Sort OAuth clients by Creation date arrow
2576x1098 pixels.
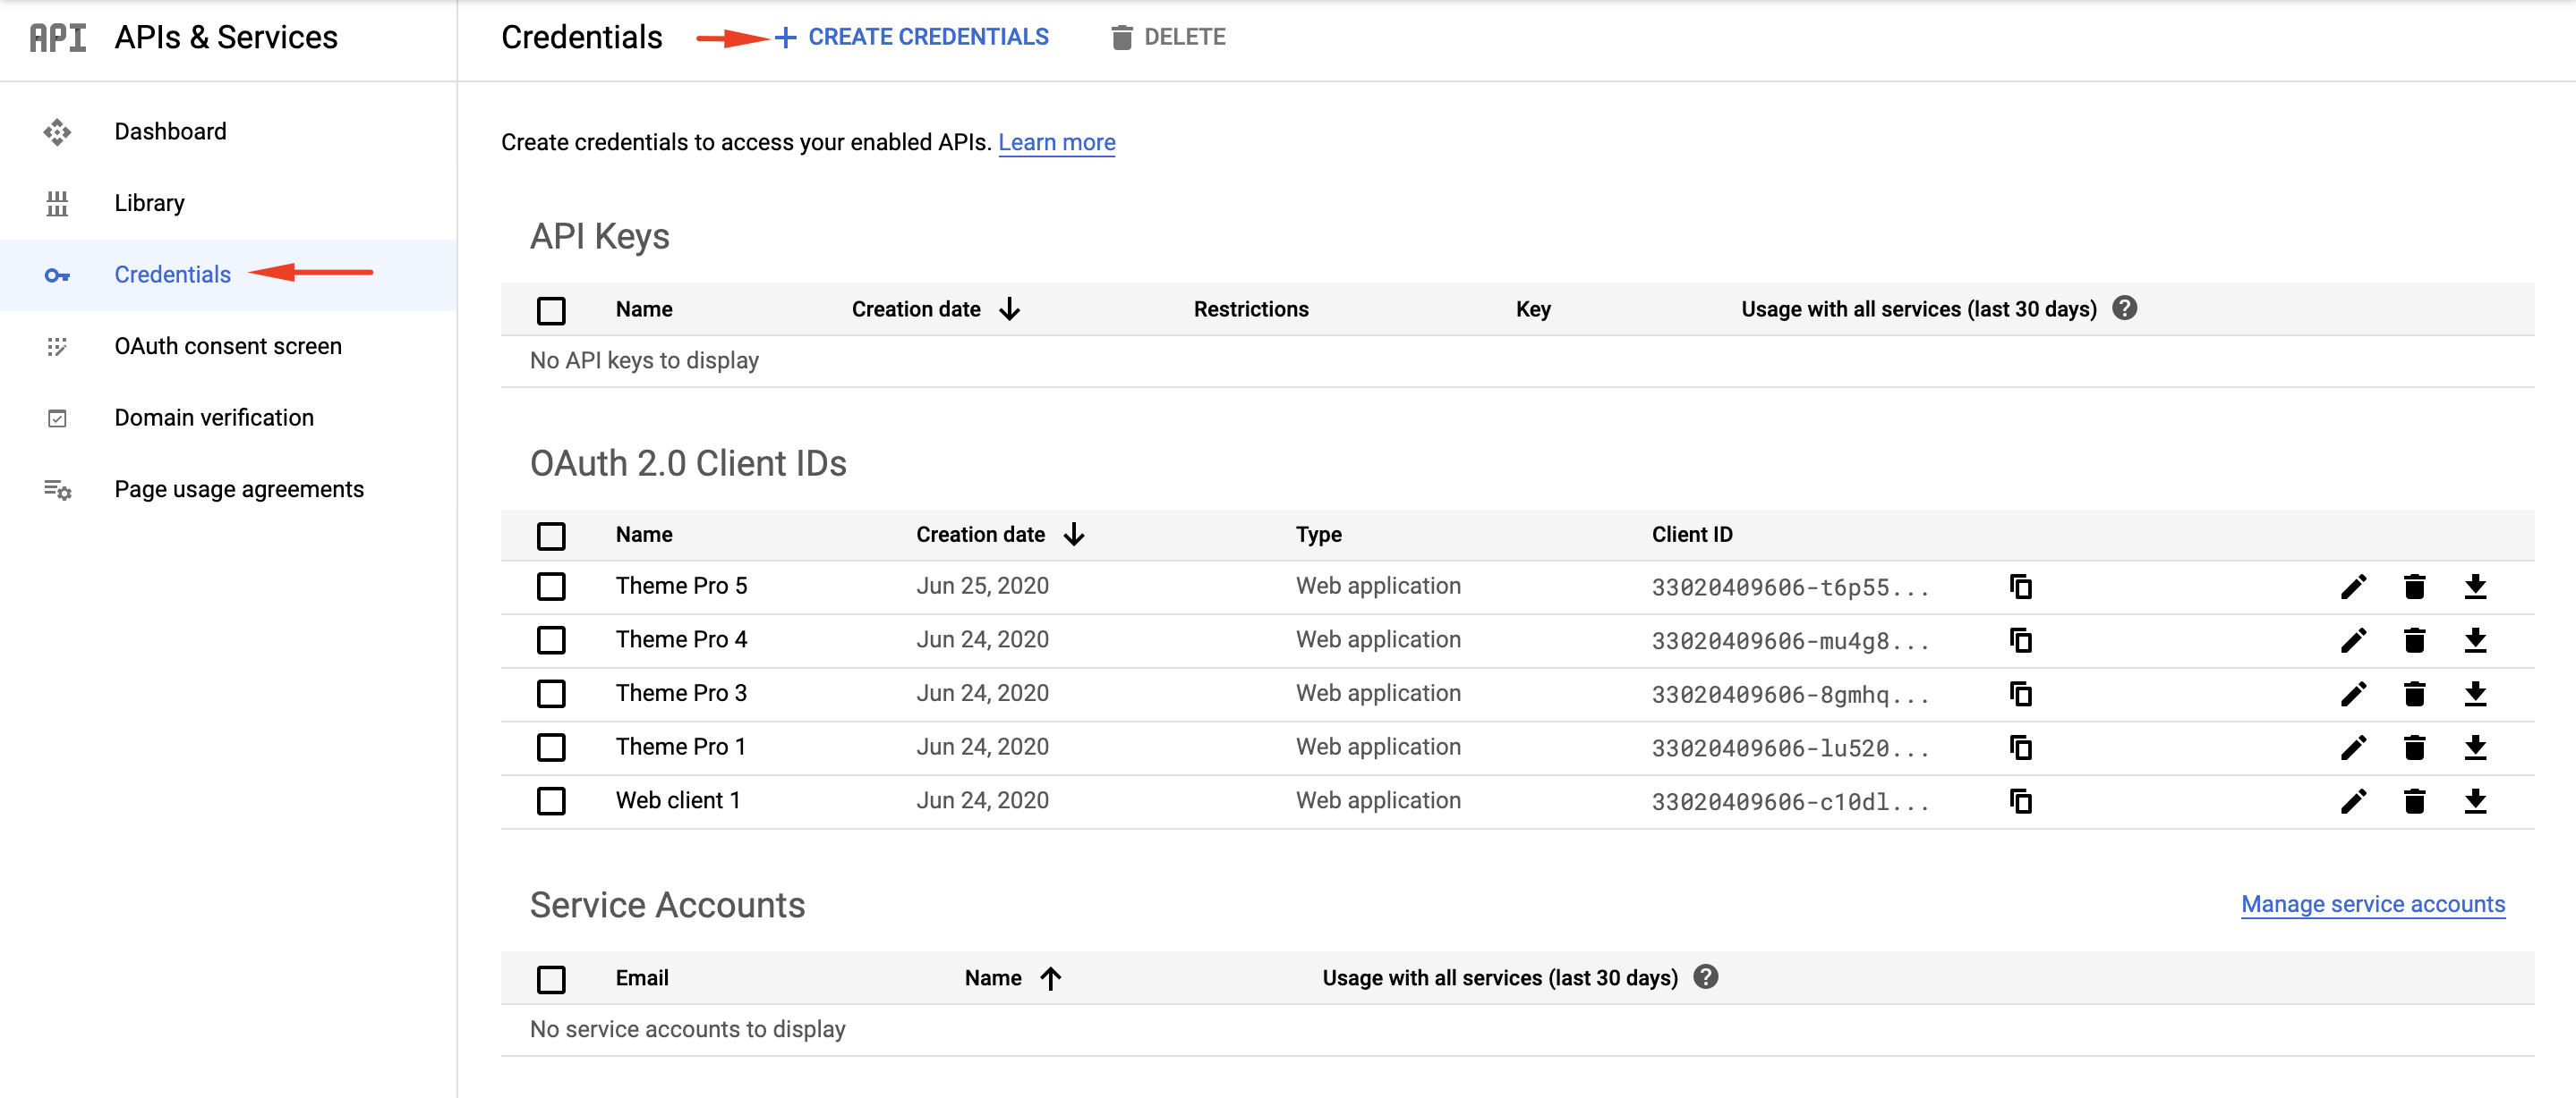pyautogui.click(x=1074, y=536)
